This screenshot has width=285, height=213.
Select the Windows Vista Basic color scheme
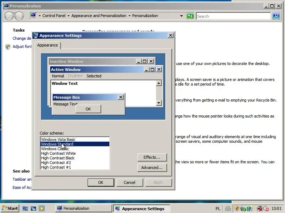[75, 140]
